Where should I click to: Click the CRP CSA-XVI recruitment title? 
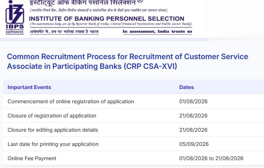127,61
